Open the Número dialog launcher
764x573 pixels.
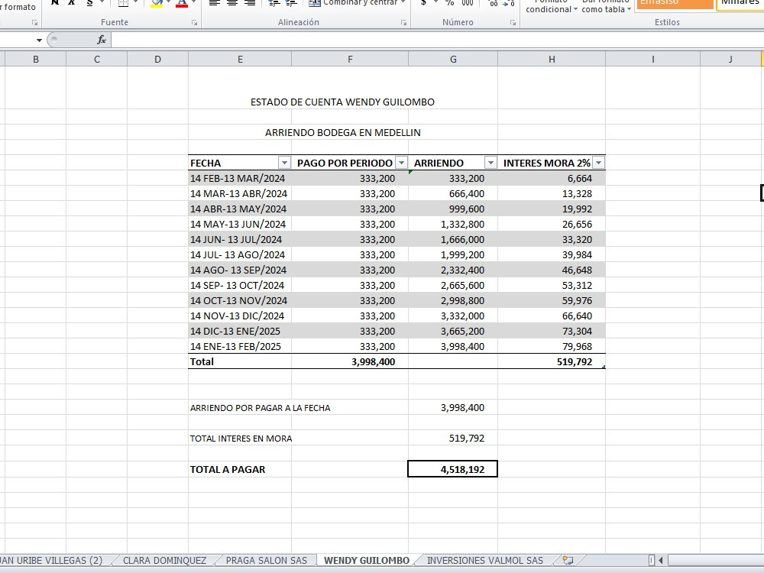[x=513, y=23]
